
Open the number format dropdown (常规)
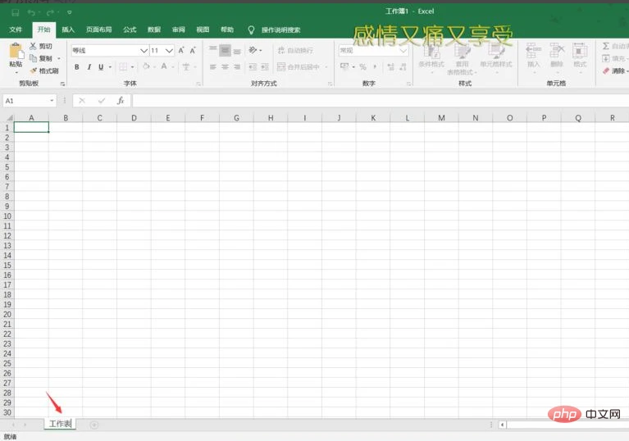(x=403, y=50)
